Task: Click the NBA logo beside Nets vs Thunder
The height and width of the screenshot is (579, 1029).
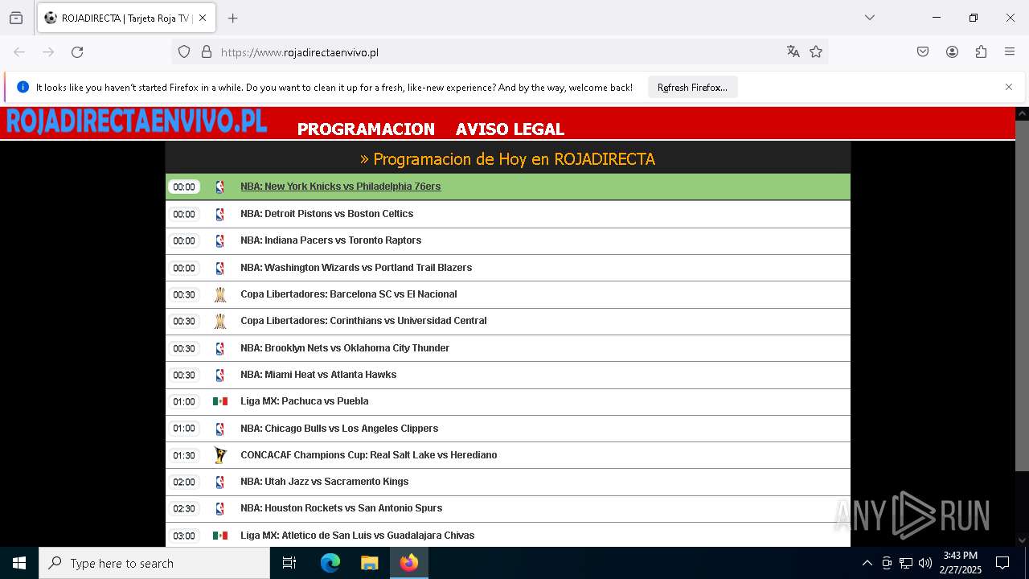Action: [219, 348]
